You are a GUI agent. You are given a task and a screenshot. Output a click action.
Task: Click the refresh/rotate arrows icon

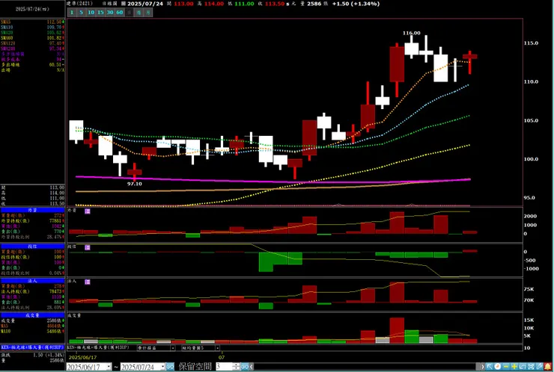click(523, 367)
